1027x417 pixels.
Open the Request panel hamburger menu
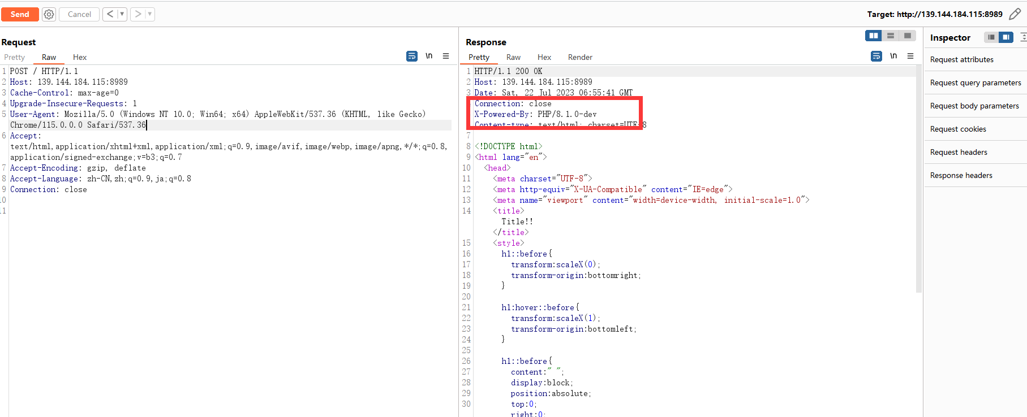point(446,56)
